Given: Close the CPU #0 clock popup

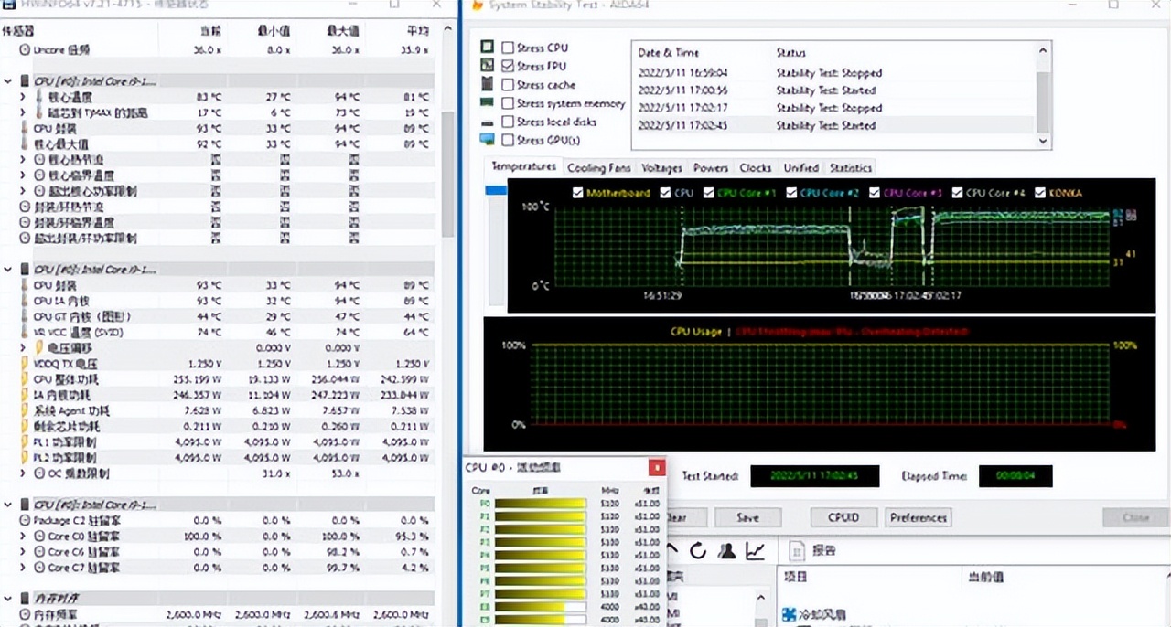Looking at the screenshot, I should [656, 468].
